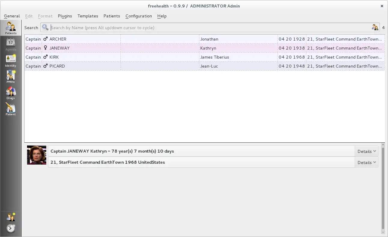Click the first name James Tiberius
The width and height of the screenshot is (388, 237).
tap(215, 57)
